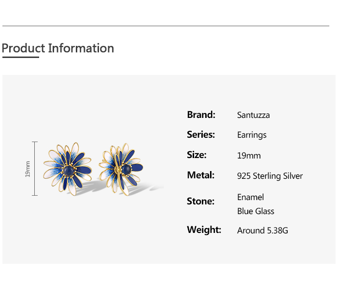This screenshot has width=338, height=288.
Task: Click the Blue Glass stone value
Action: [x=255, y=211]
